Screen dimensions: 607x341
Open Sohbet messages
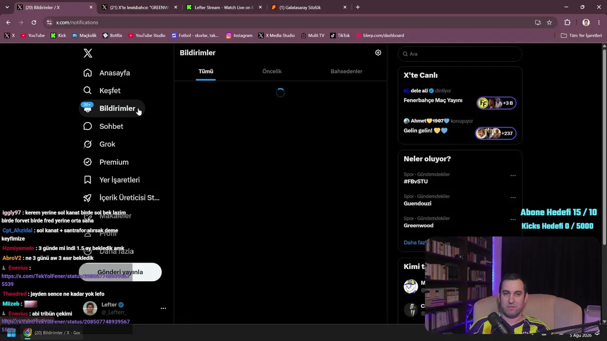click(x=103, y=126)
